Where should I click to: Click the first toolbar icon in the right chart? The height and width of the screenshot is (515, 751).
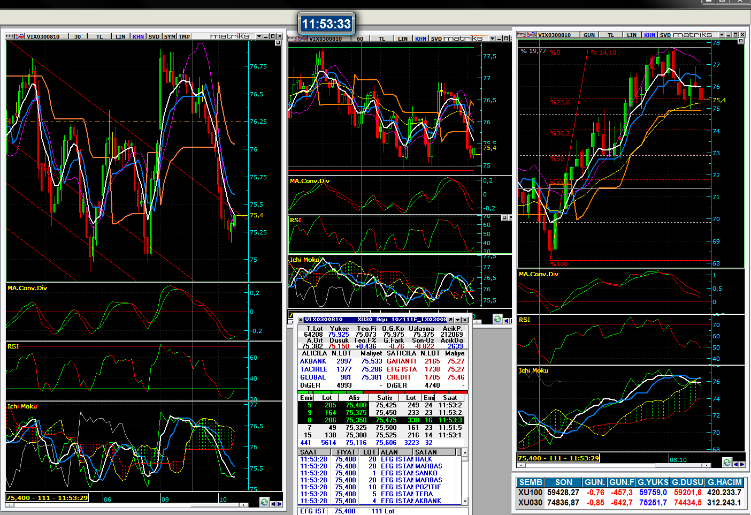pyautogui.click(x=522, y=35)
